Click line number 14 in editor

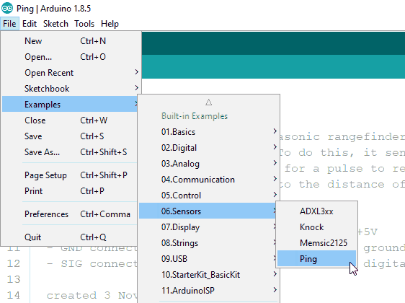14,295
